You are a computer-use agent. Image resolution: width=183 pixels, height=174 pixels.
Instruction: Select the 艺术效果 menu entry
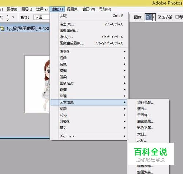[89, 102]
